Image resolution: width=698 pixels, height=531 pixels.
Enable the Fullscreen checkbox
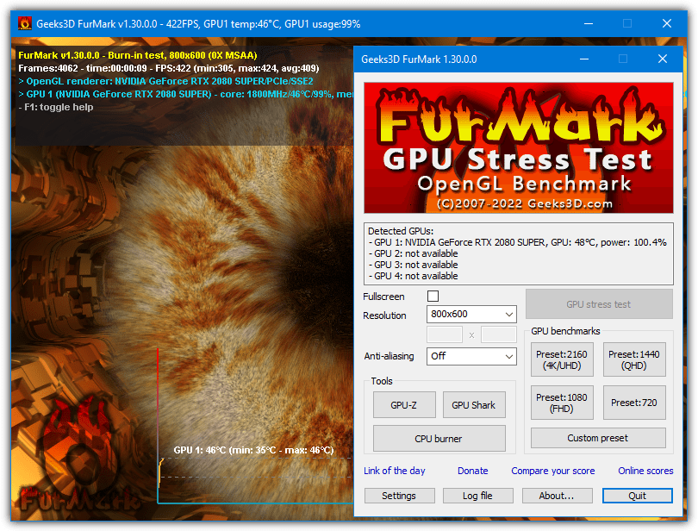coord(433,297)
